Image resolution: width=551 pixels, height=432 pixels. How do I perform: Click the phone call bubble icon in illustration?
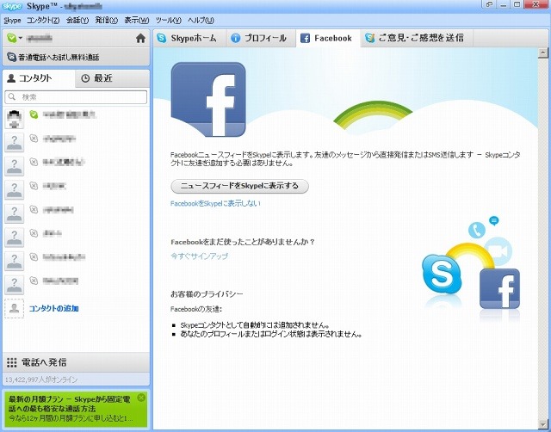(477, 231)
